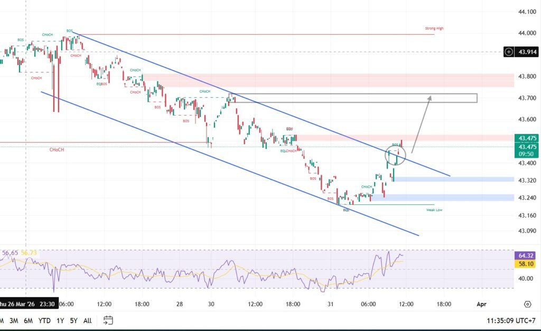Open the Go to date calendar icon
The width and height of the screenshot is (541, 331).
(x=108, y=320)
